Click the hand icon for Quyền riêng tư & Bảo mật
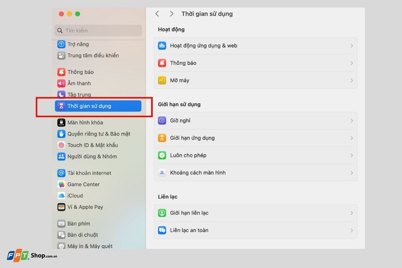Viewport: 402px width, 268px height. pos(61,134)
